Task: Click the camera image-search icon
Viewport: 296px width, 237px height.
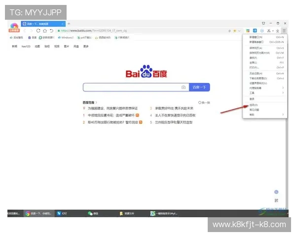Action: click(x=184, y=87)
